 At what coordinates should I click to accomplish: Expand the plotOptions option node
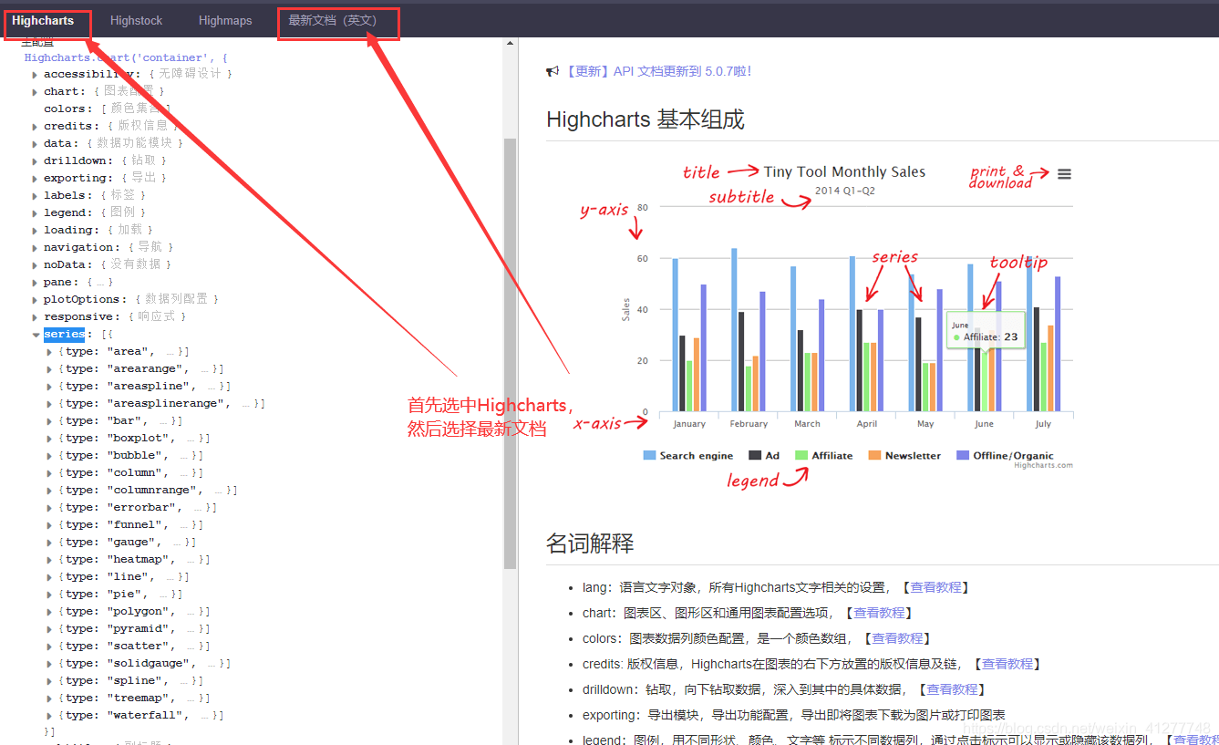click(35, 300)
